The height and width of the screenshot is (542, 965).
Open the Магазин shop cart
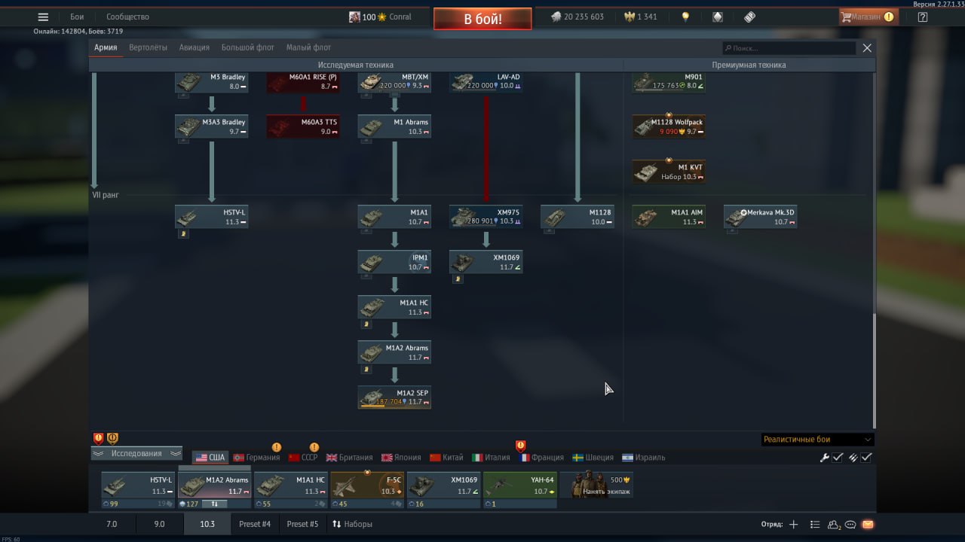pos(868,17)
